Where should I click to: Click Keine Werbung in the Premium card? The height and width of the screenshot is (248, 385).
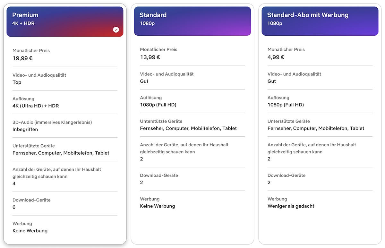pyautogui.click(x=30, y=231)
